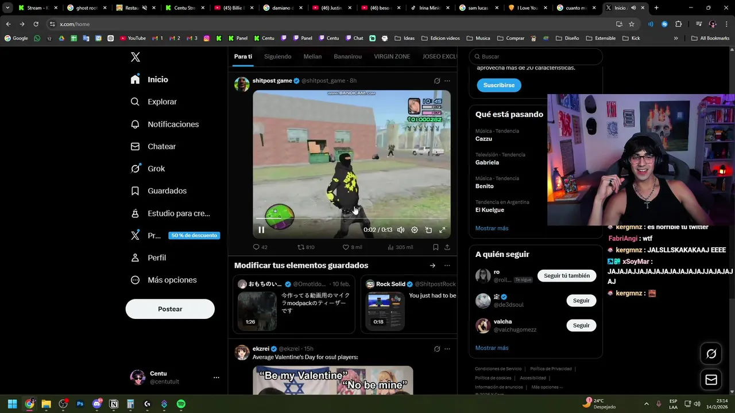Click Grok icon on ekzrei post
735x413 pixels.
click(437, 349)
